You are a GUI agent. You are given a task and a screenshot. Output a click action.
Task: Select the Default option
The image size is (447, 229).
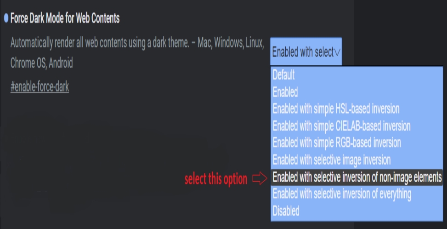tap(283, 75)
